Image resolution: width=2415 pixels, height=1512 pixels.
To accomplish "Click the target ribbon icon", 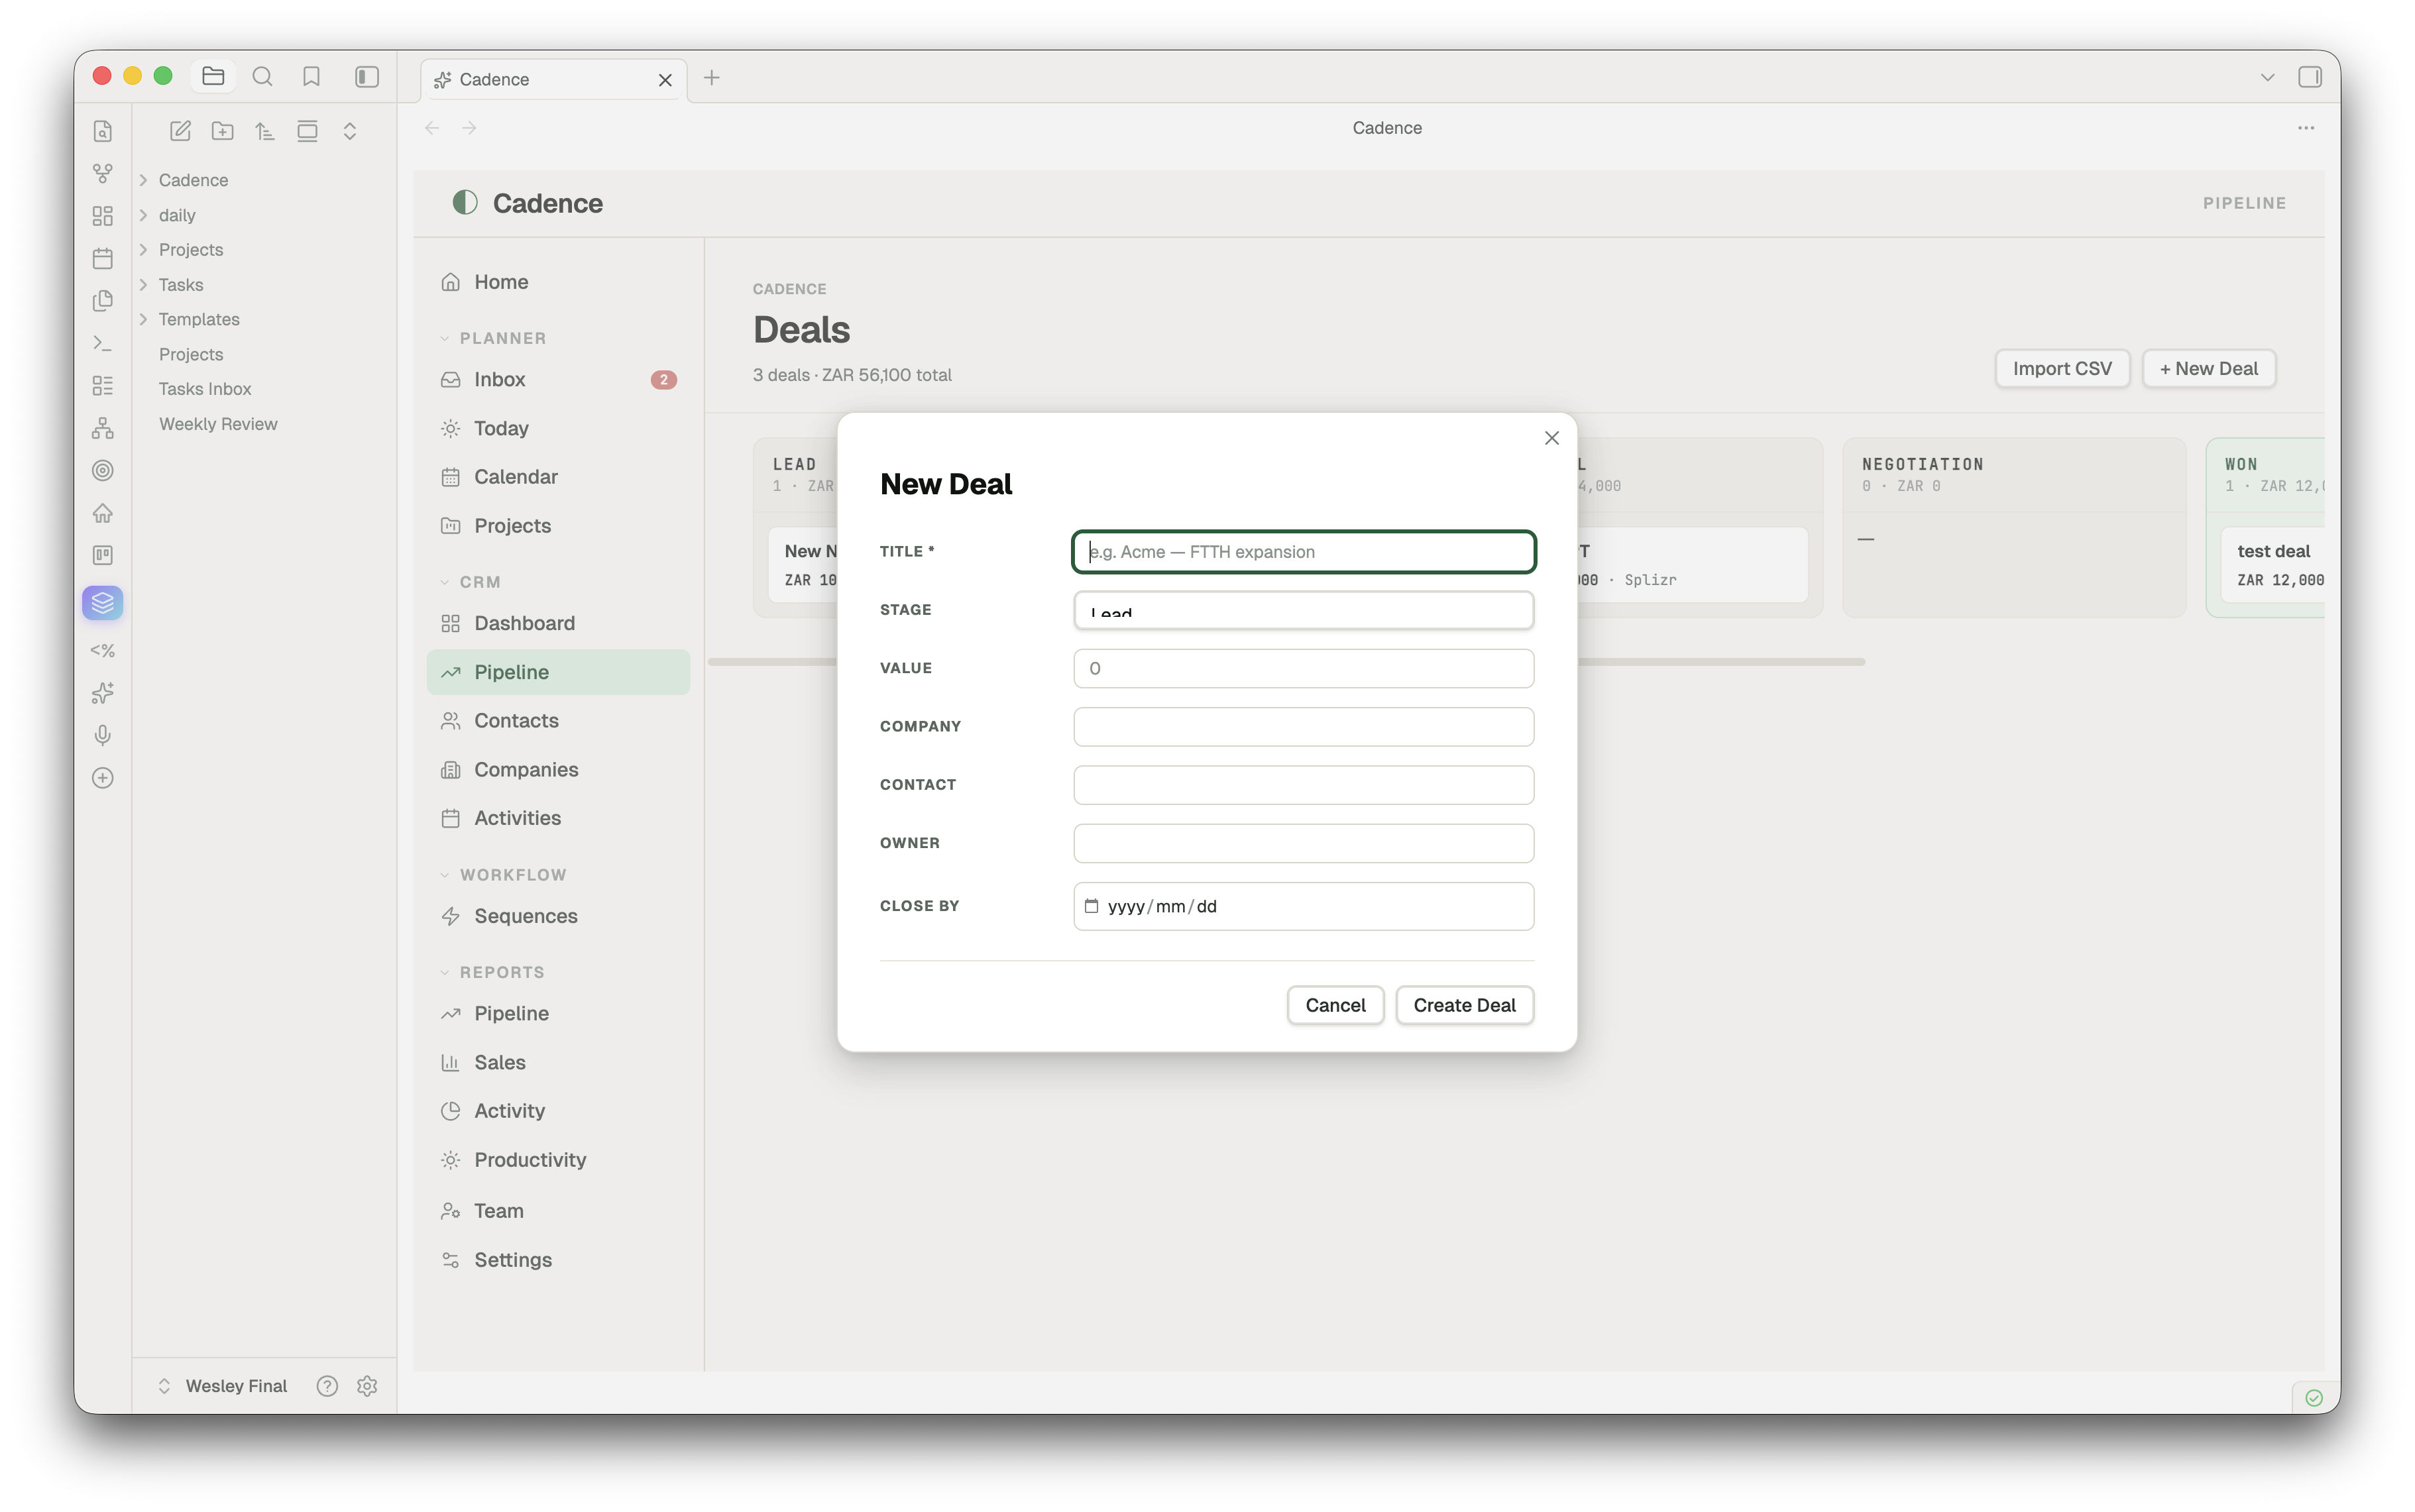I will pyautogui.click(x=102, y=470).
